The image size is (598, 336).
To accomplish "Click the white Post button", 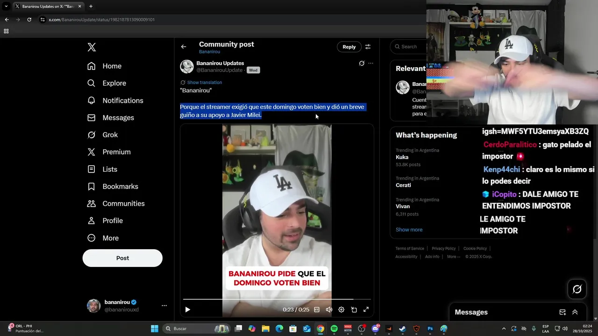I will [x=122, y=258].
